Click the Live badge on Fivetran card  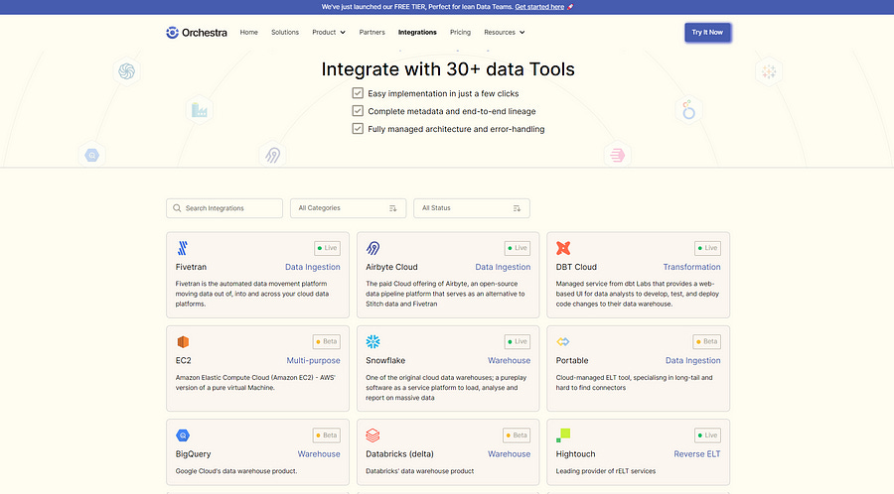327,248
